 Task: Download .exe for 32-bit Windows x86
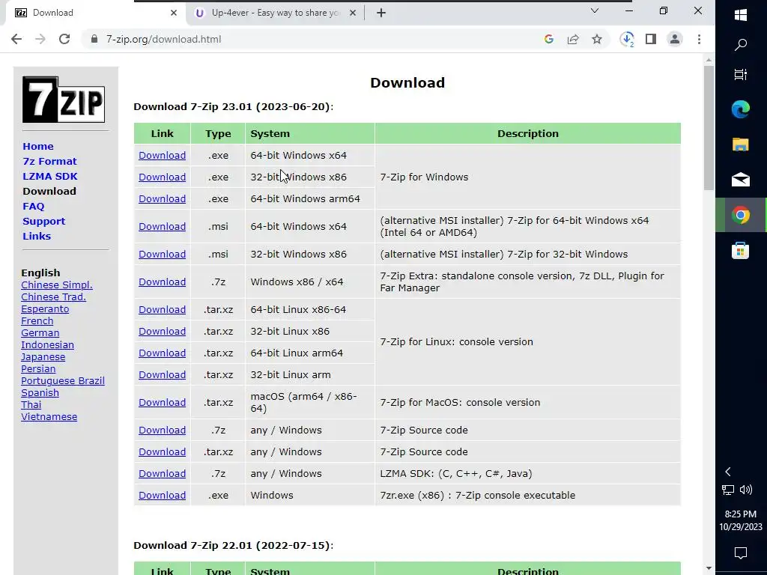[x=162, y=177]
